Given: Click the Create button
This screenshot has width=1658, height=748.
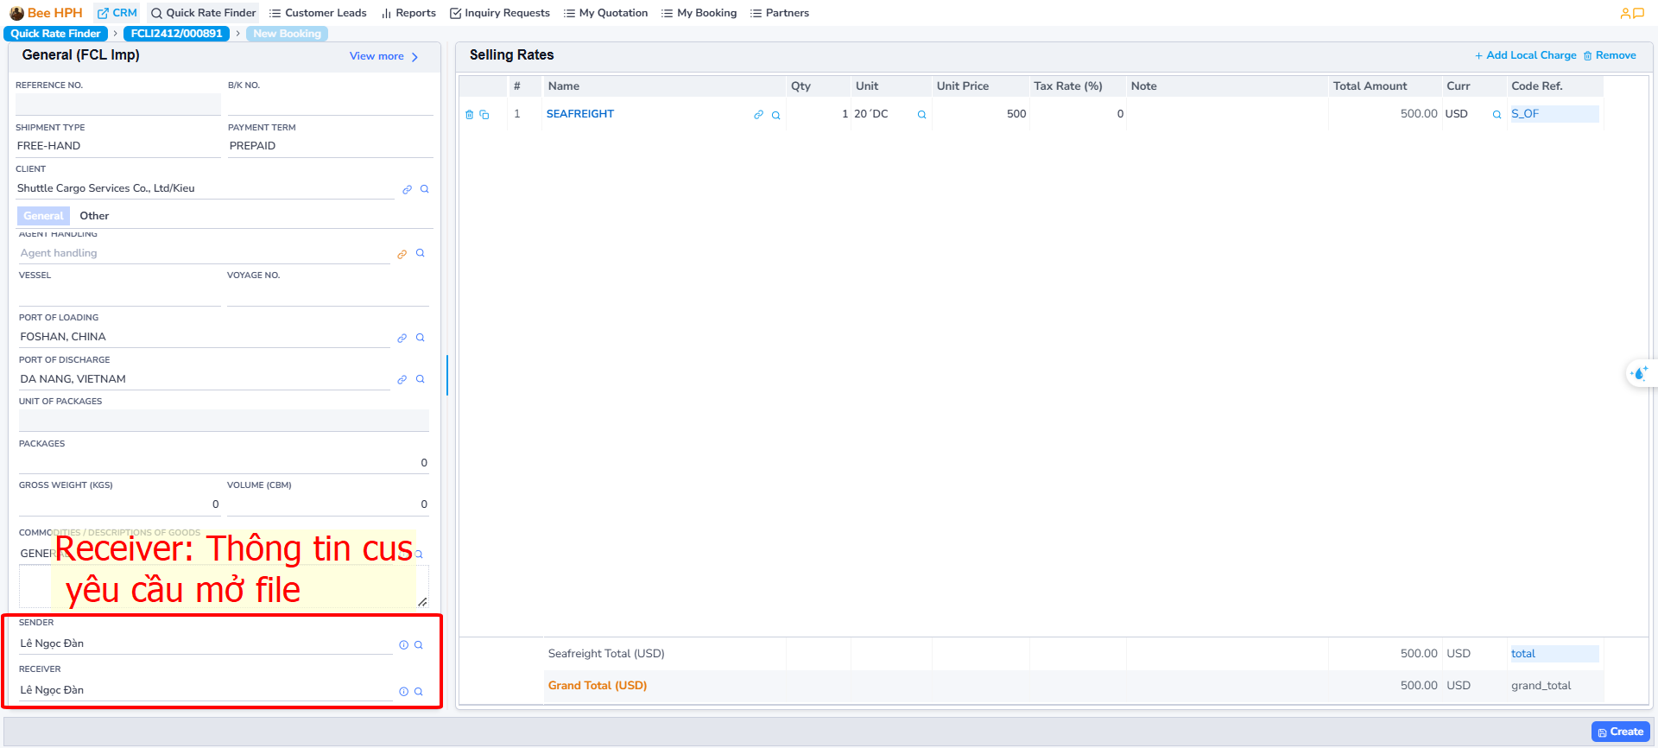Looking at the screenshot, I should pyautogui.click(x=1621, y=732).
